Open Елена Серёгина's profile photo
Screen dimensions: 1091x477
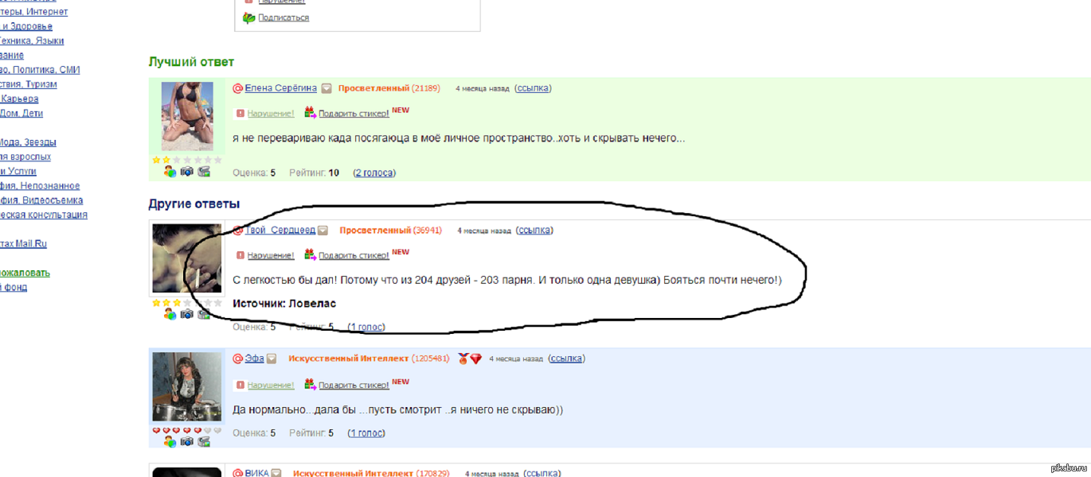187,116
